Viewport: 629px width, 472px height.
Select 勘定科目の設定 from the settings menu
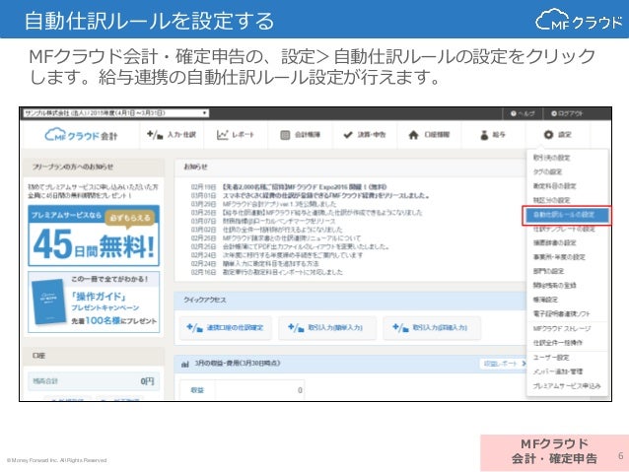(x=554, y=186)
